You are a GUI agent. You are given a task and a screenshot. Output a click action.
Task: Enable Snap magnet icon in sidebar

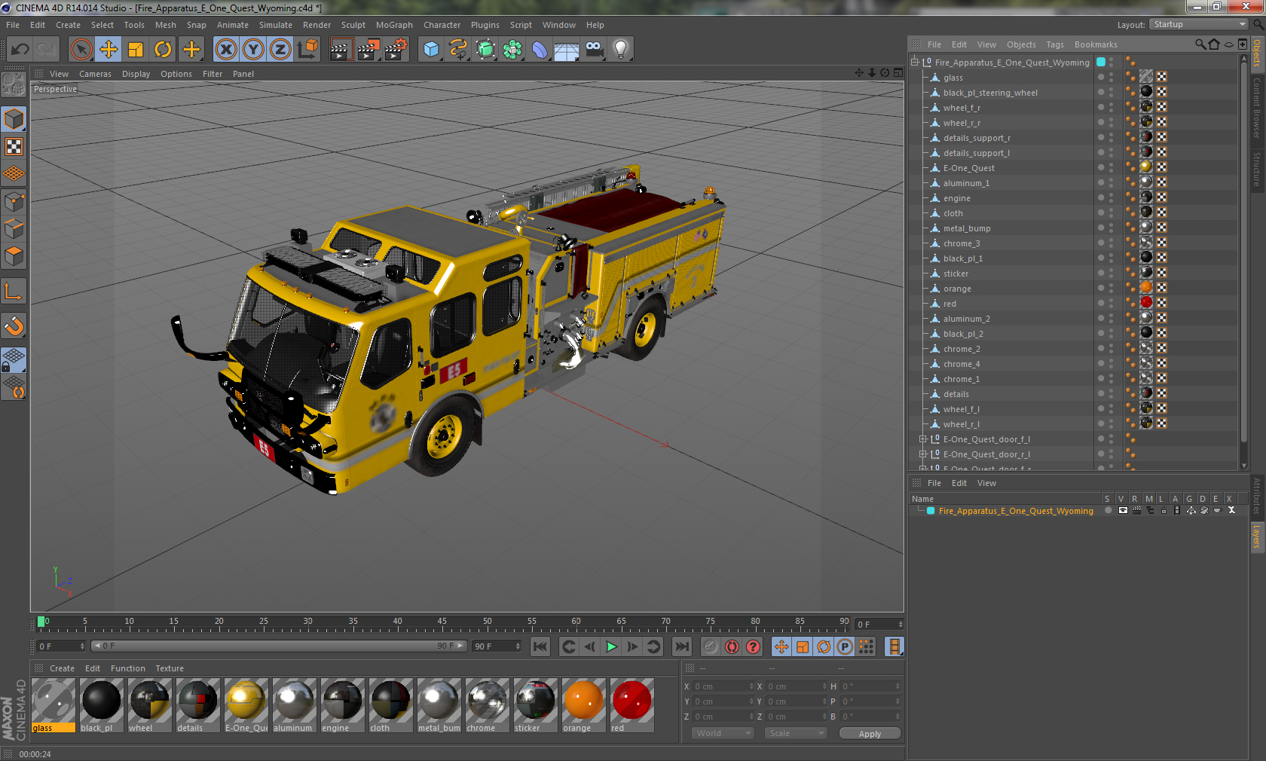pyautogui.click(x=14, y=326)
